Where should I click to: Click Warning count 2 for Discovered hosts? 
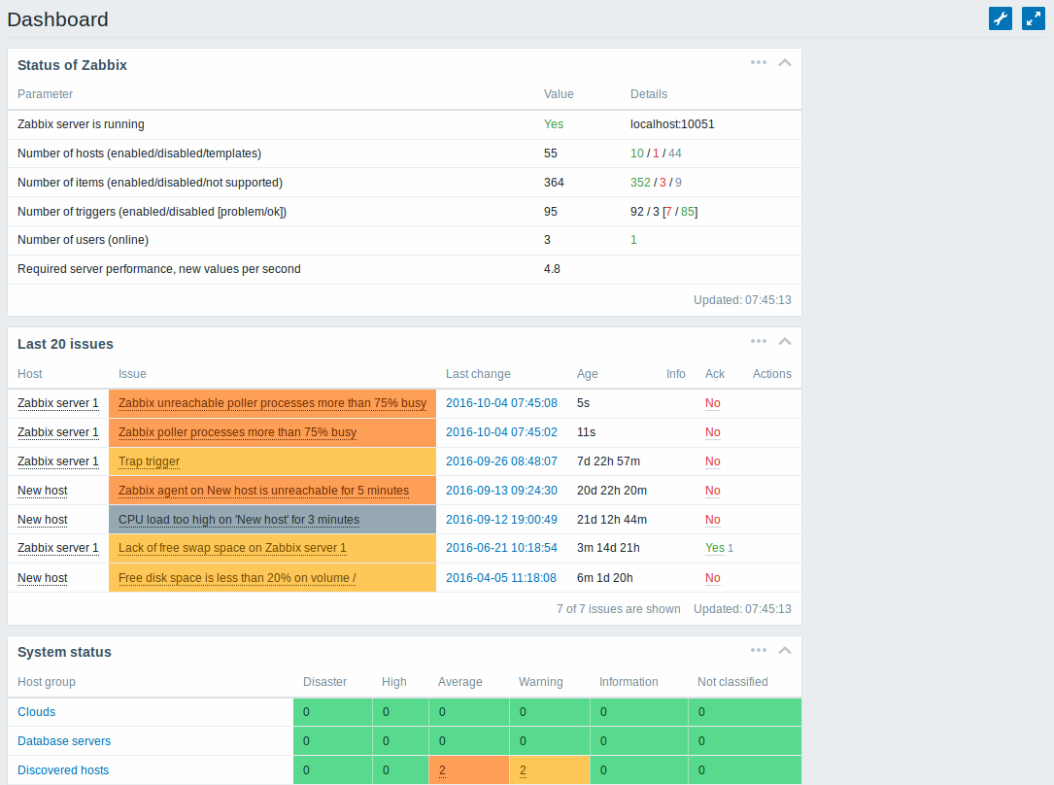click(523, 770)
